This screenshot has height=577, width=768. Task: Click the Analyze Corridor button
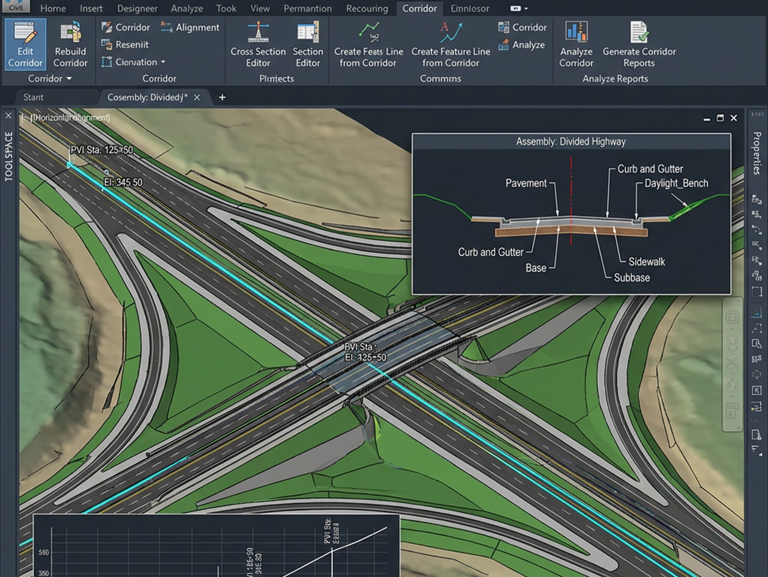click(576, 44)
